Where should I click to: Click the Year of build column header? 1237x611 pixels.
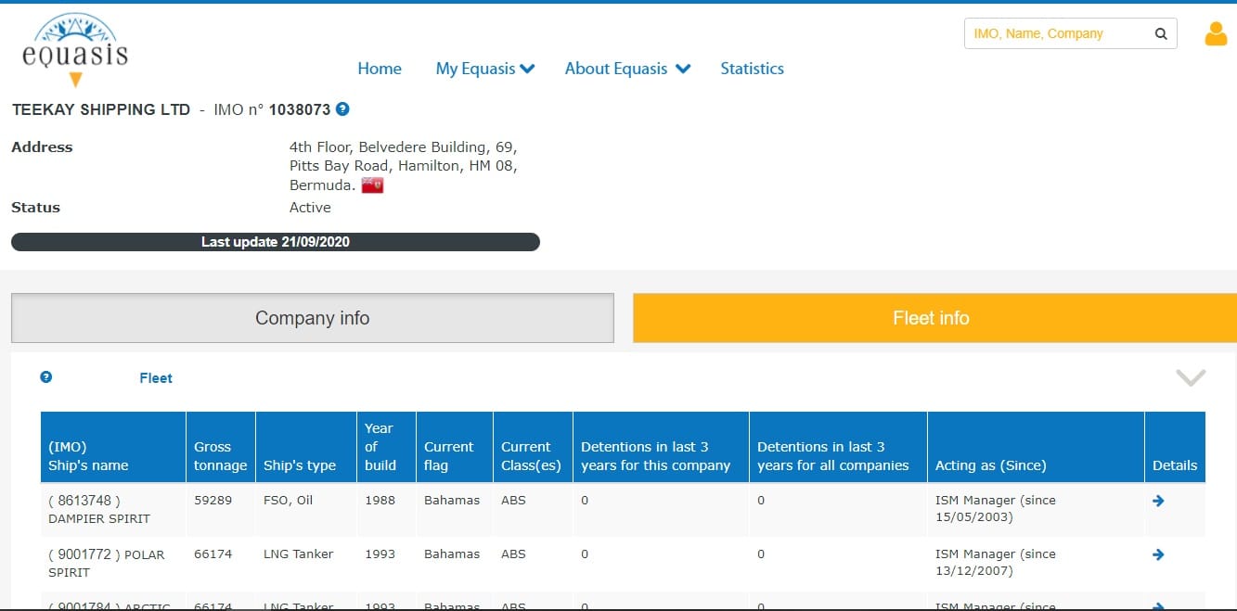click(386, 447)
